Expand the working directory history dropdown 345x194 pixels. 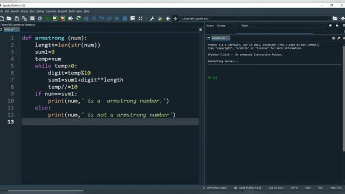click(329, 18)
